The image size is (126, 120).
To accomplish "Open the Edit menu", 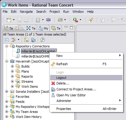I will [x=14, y=12].
